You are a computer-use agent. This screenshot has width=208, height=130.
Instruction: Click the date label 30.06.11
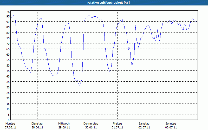click(91, 128)
